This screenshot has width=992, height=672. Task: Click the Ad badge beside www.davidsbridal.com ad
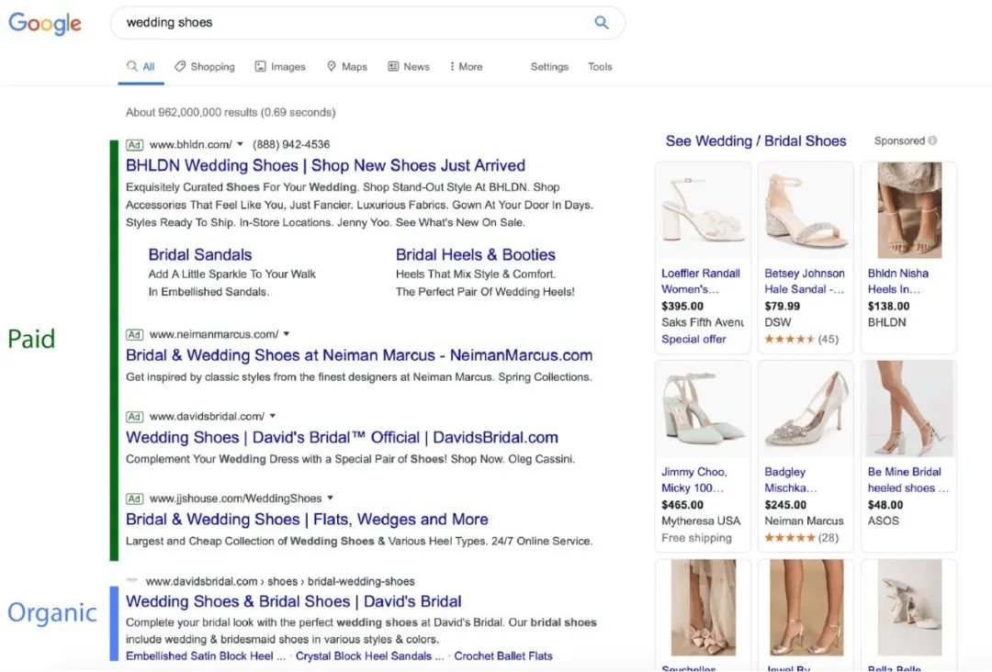[134, 417]
